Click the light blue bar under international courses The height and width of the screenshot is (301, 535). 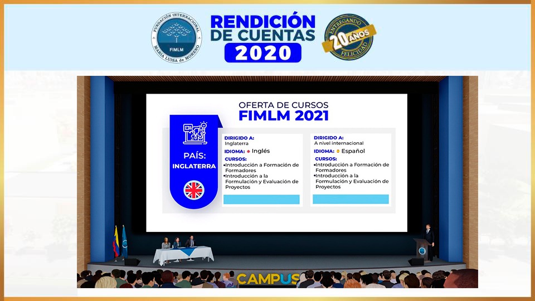pos(351,200)
